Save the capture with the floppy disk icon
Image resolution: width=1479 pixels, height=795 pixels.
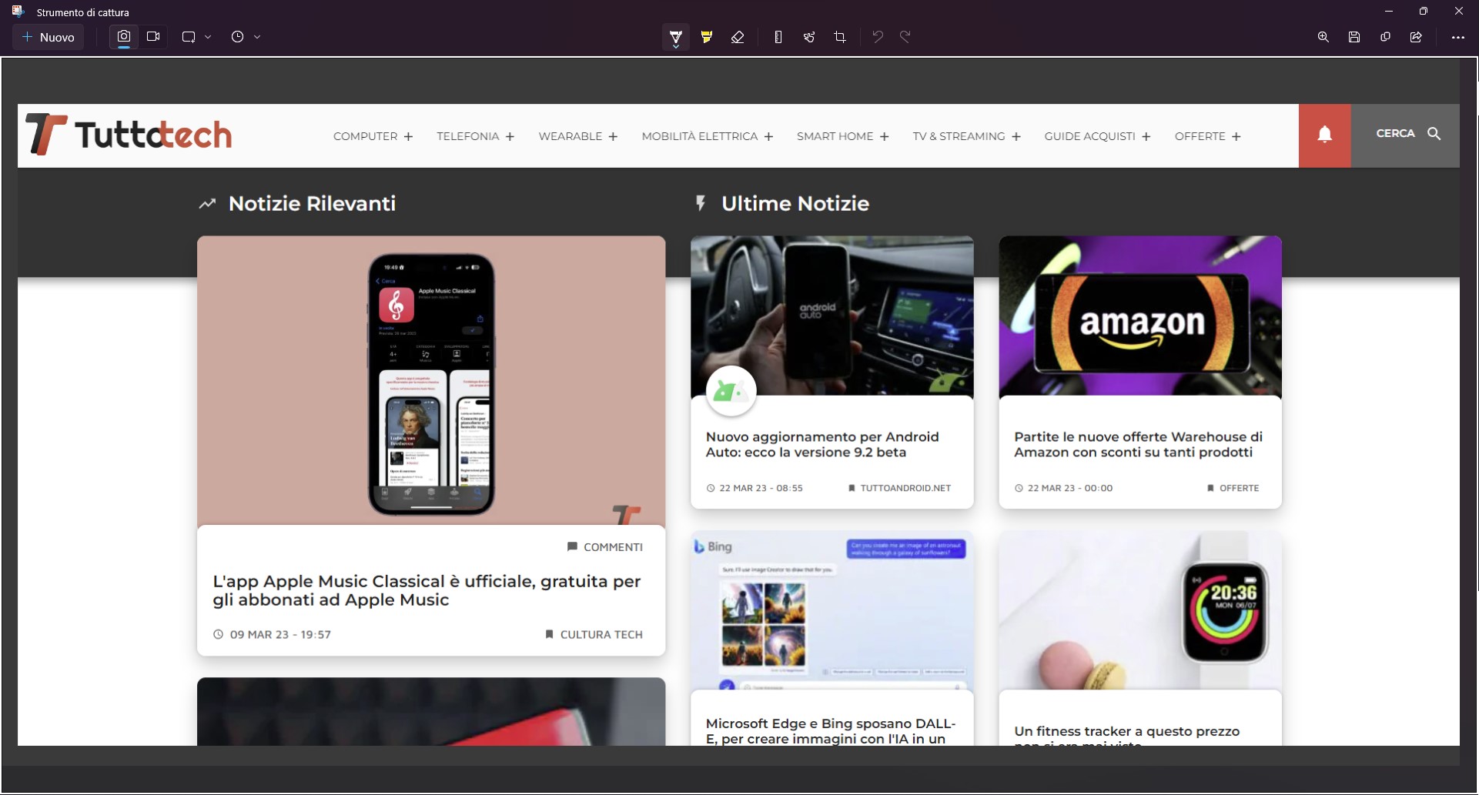(x=1354, y=37)
